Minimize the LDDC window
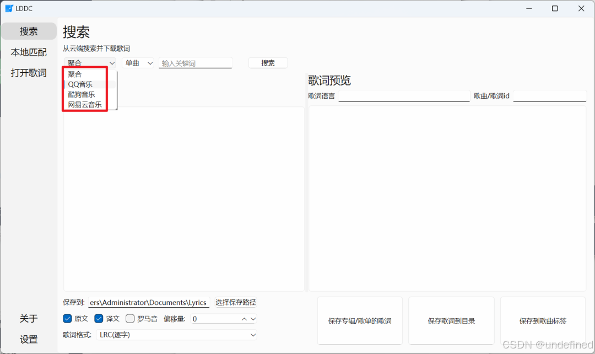595x354 pixels. (x=529, y=8)
